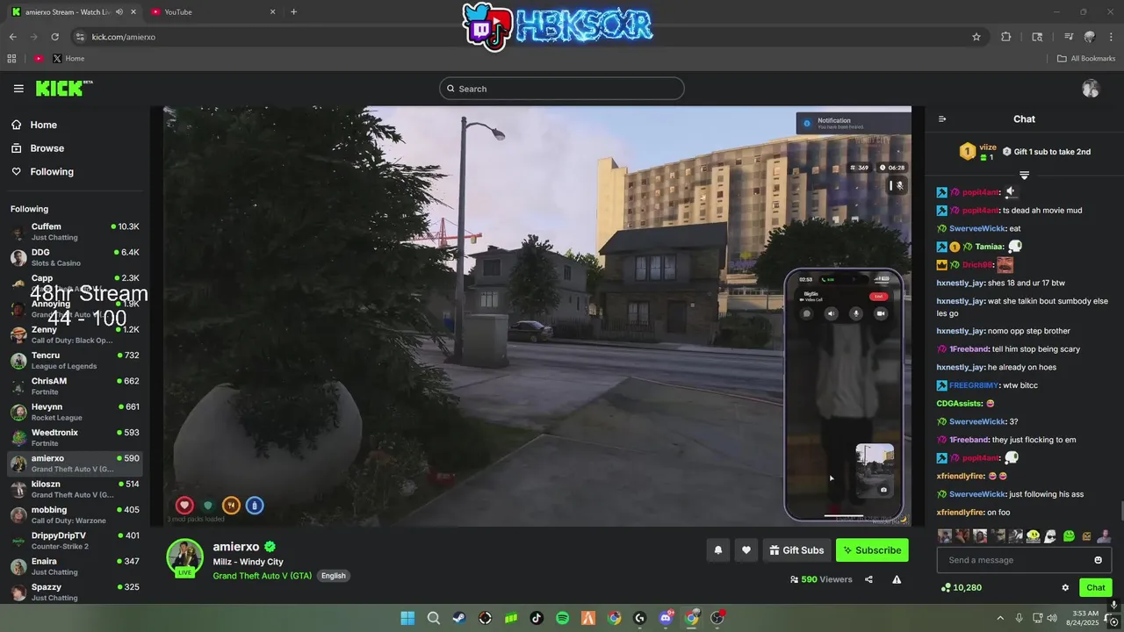Image resolution: width=1124 pixels, height=632 pixels.
Task: Click the 10,280 channel points balance
Action: pyautogui.click(x=961, y=588)
